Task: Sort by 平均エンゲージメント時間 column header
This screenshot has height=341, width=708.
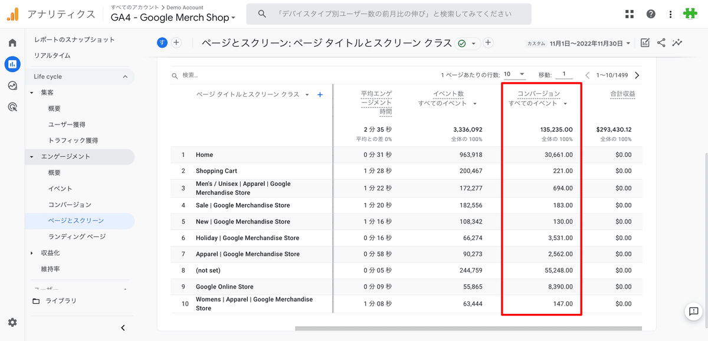Action: [376, 102]
